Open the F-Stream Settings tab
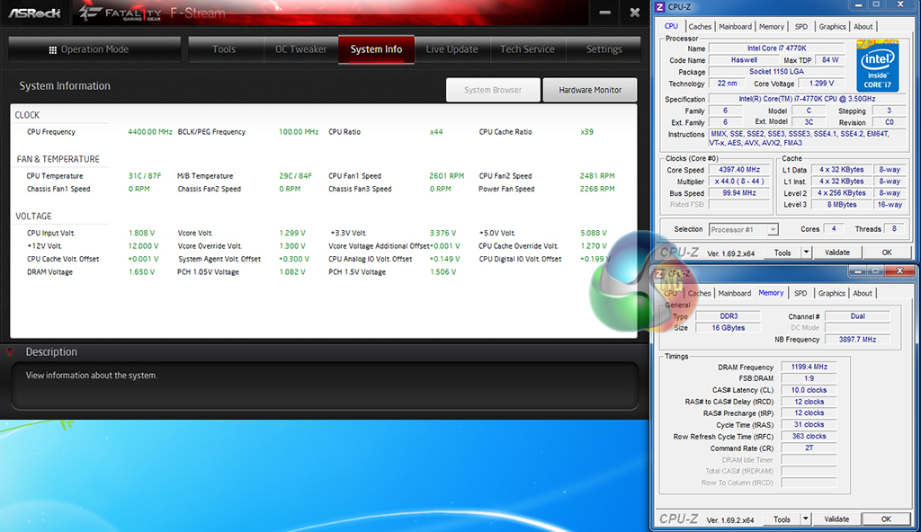 tap(604, 49)
